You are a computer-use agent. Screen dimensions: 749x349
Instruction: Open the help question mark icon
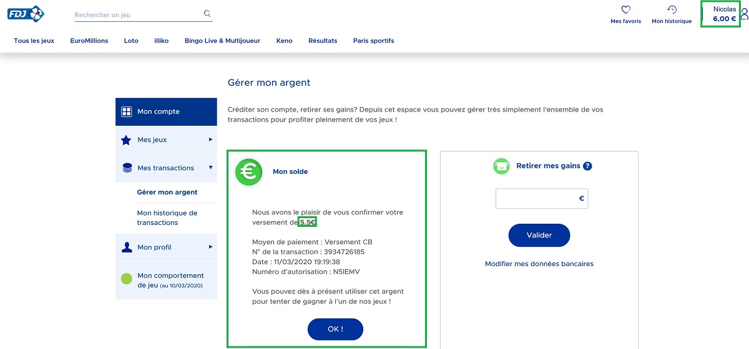click(x=587, y=166)
